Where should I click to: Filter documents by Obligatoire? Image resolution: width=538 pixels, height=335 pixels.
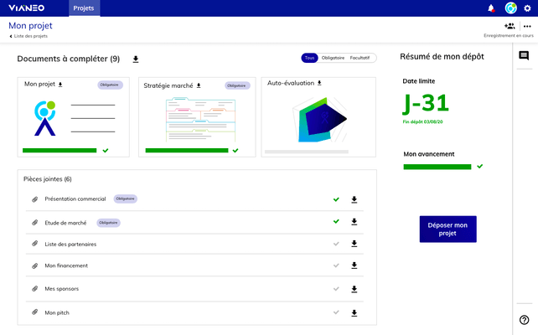tap(334, 58)
